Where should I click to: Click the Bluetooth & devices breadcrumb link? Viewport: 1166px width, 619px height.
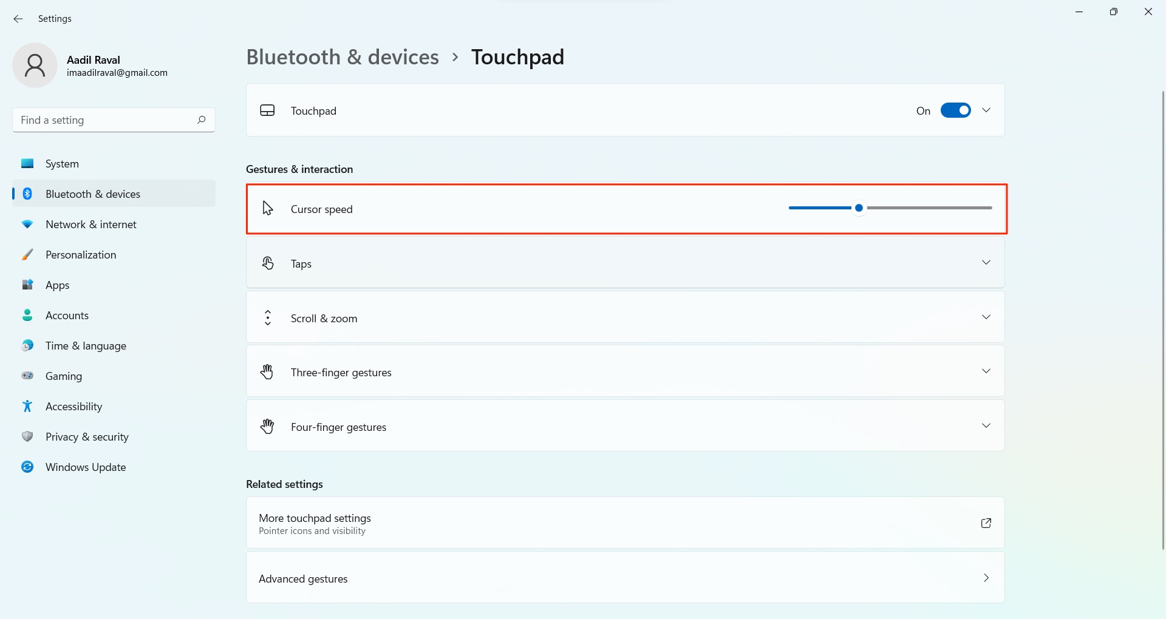343,57
